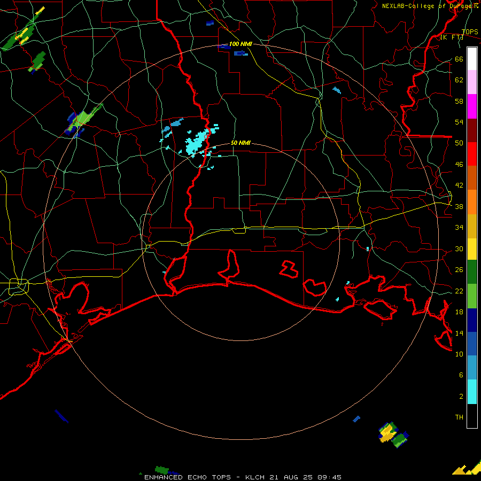Viewport: 481px width, 481px height.
Task: Select the legend value 58
Action: (x=459, y=101)
